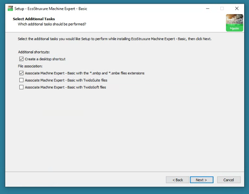Click the window title 'Setup - EcoStruxure Machine Expert - Basic'
The height and width of the screenshot is (194, 249).
pos(51,8)
